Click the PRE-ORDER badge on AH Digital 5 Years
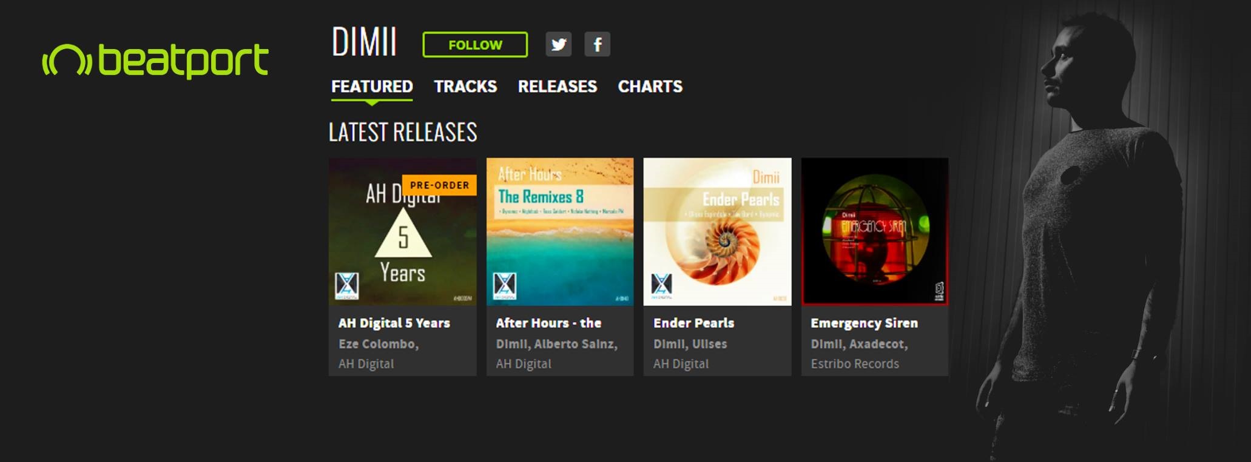Image resolution: width=1251 pixels, height=462 pixels. pyautogui.click(x=439, y=185)
